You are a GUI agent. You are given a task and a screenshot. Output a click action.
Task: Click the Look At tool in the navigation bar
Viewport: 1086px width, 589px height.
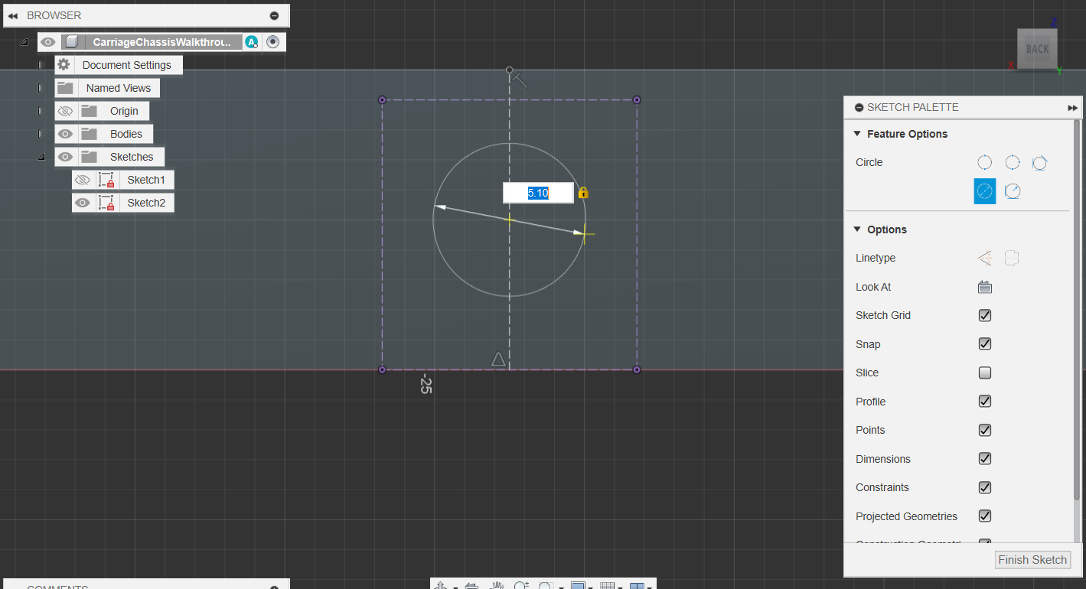[471, 585]
